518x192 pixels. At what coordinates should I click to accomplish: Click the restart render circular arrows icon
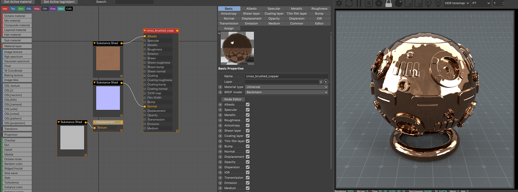[x=349, y=3]
